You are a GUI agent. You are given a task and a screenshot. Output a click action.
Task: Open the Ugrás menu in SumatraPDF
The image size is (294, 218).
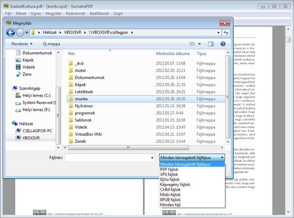tap(36, 14)
